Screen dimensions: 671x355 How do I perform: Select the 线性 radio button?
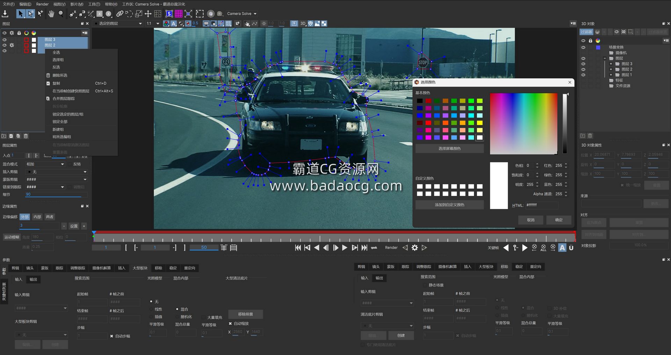pos(151,309)
